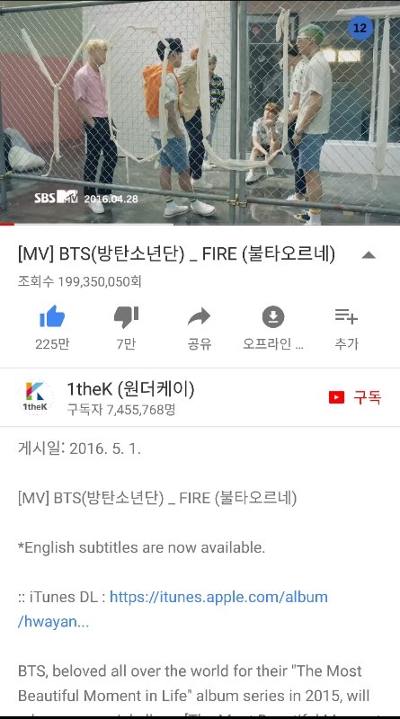The width and height of the screenshot is (400, 719).
Task: Tap the 225만 like count
Action: (x=52, y=343)
